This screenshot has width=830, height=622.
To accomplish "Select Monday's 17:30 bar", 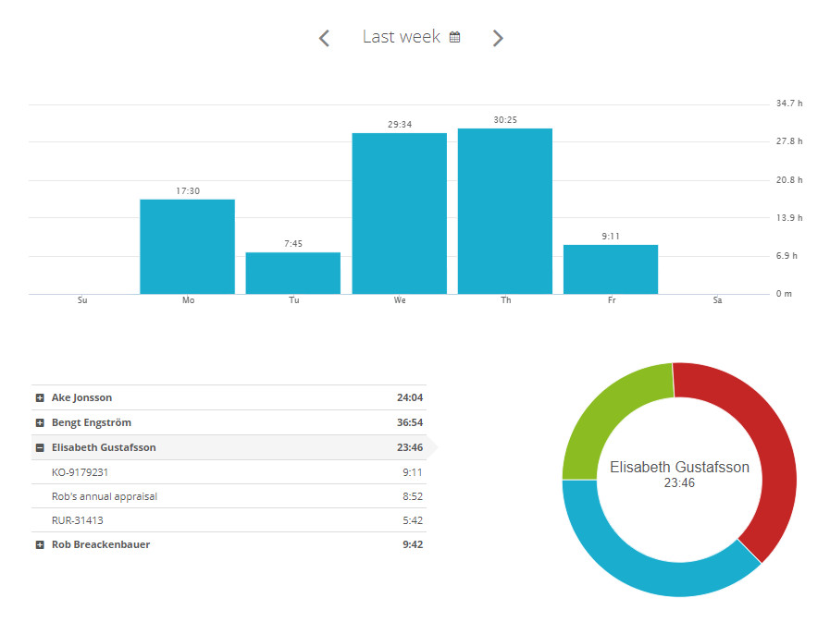I will 188,245.
